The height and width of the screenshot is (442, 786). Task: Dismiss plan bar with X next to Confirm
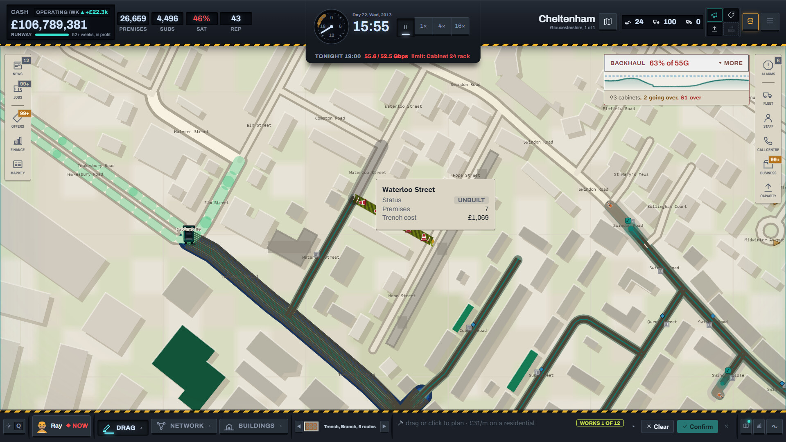[726, 426]
